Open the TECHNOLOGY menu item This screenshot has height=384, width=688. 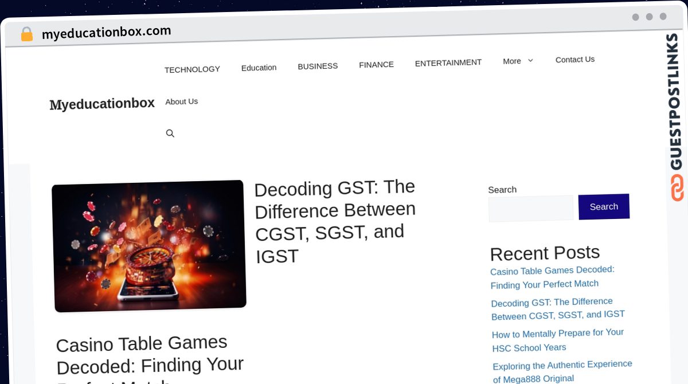point(192,69)
